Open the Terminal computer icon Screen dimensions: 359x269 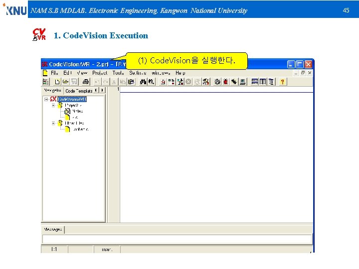coord(243,82)
